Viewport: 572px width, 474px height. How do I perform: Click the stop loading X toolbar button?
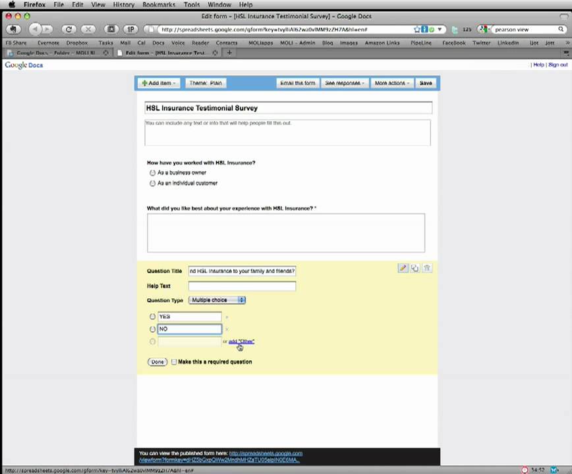[x=88, y=29]
